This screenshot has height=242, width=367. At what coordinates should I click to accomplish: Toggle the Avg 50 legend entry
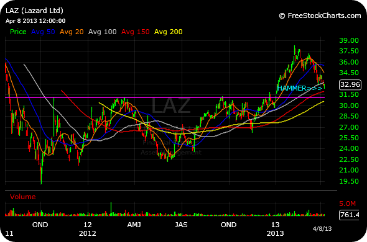click(x=43, y=32)
